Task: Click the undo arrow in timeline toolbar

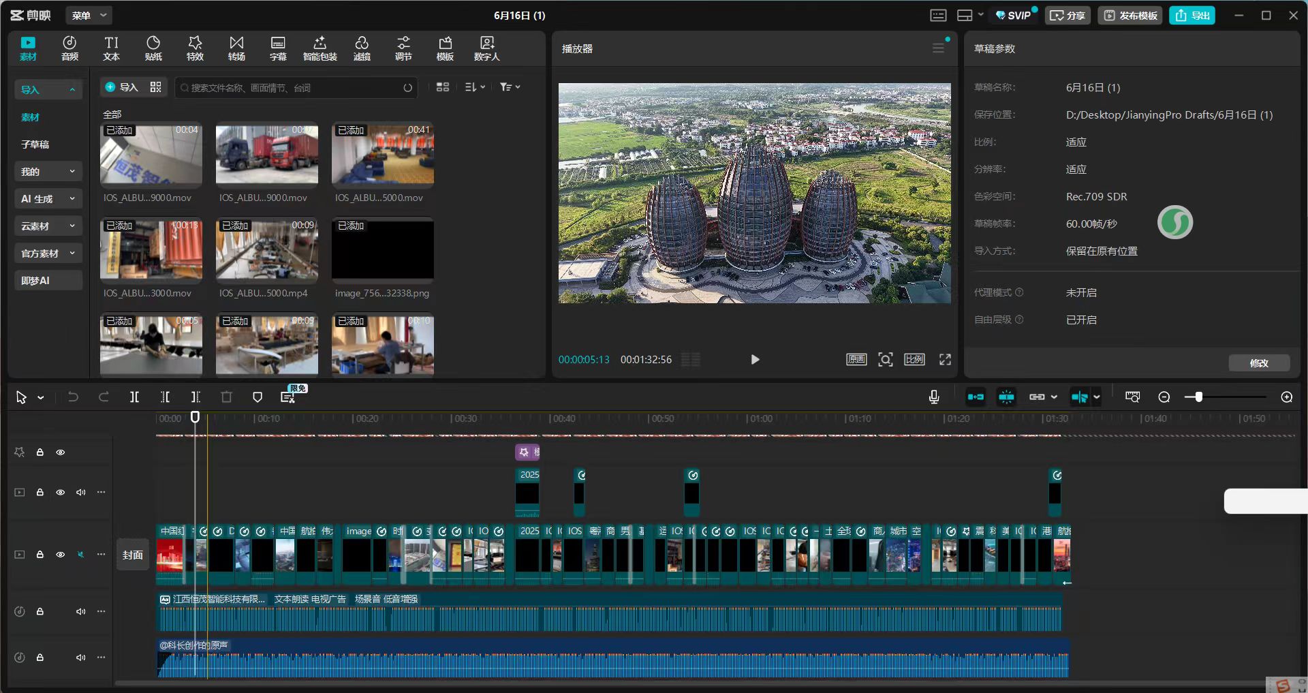Action: (73, 397)
